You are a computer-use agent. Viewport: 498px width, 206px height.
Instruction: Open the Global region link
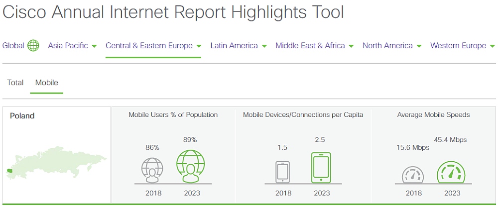[13, 46]
